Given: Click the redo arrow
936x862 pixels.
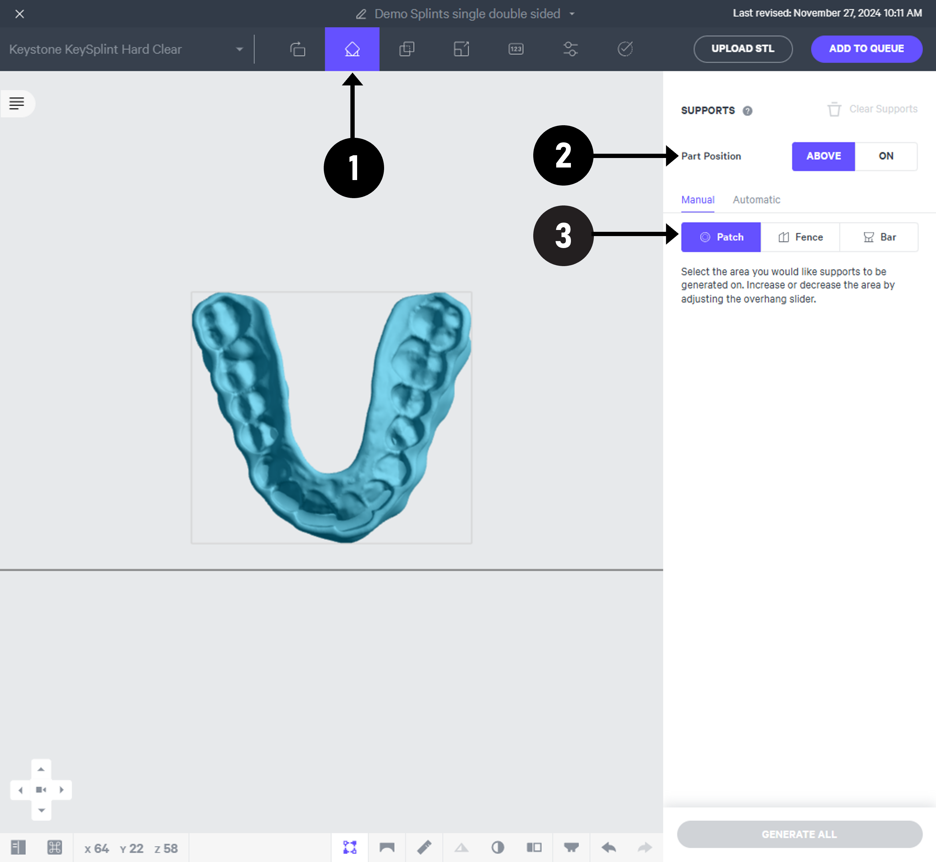Looking at the screenshot, I should click(645, 848).
